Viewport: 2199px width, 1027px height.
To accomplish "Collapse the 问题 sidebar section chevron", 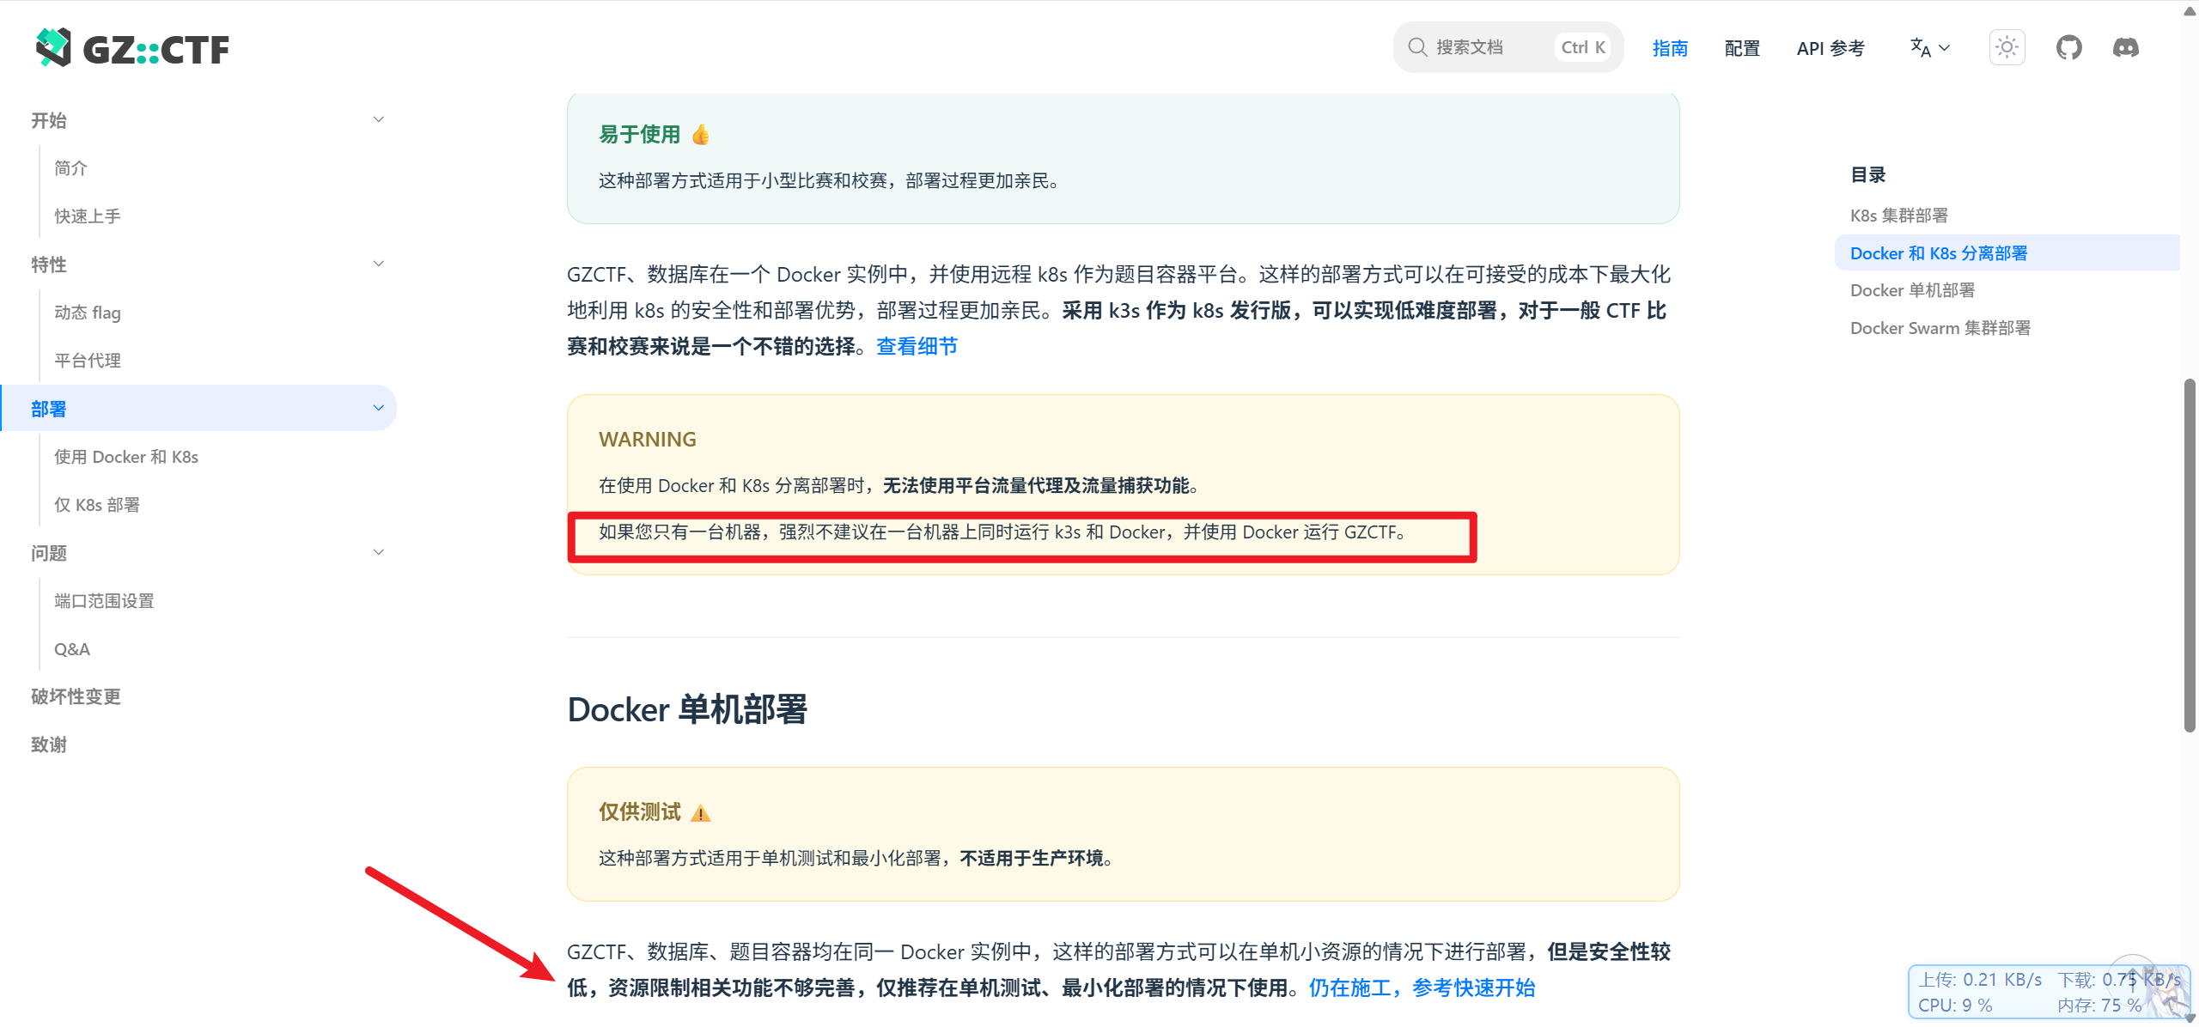I will (x=378, y=552).
